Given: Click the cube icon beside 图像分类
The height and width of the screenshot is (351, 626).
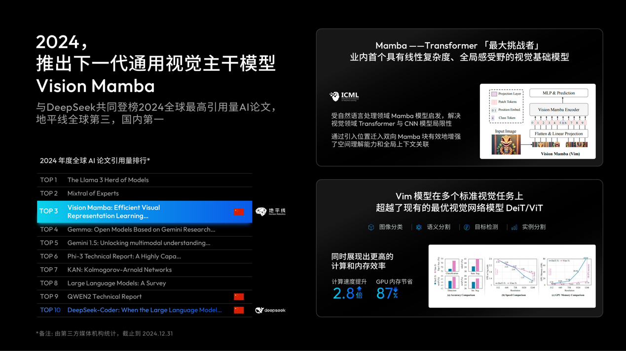Looking at the screenshot, I should pos(371,227).
